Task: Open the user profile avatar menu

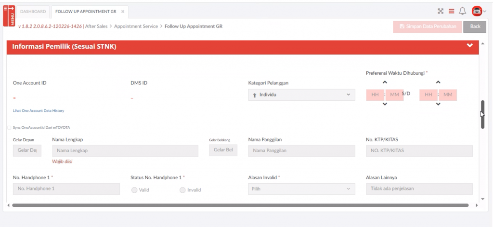Action: [x=477, y=11]
